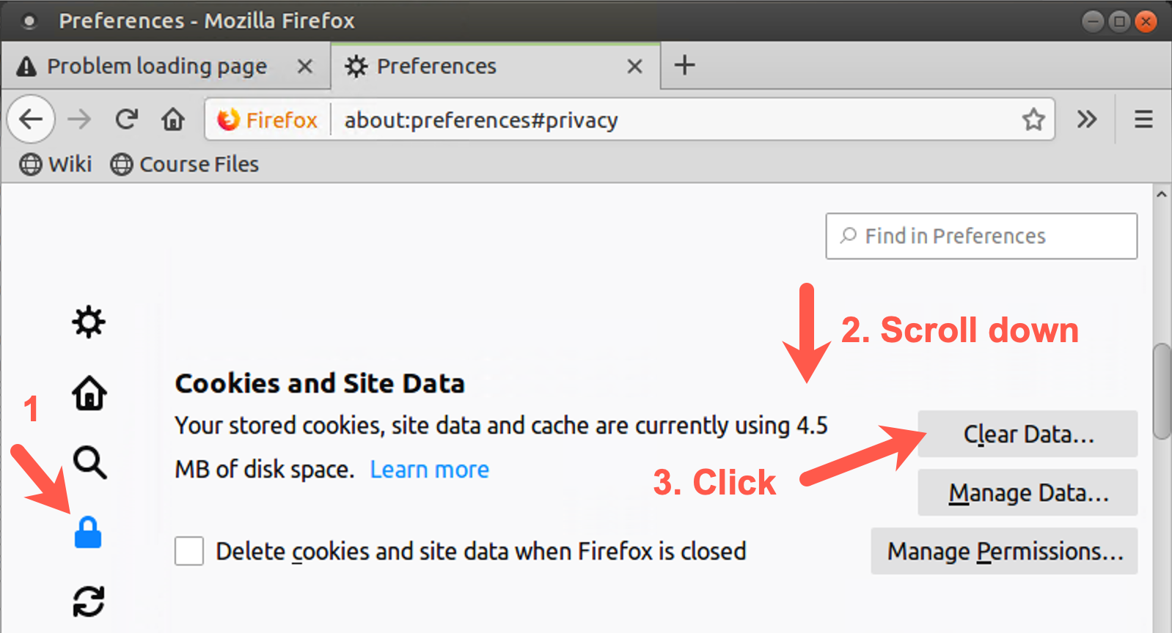Open the Wiki bookmark
Image resolution: width=1172 pixels, height=633 pixels.
click(55, 164)
